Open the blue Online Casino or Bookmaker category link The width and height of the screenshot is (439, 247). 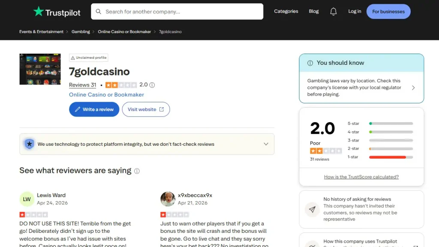pyautogui.click(x=106, y=95)
